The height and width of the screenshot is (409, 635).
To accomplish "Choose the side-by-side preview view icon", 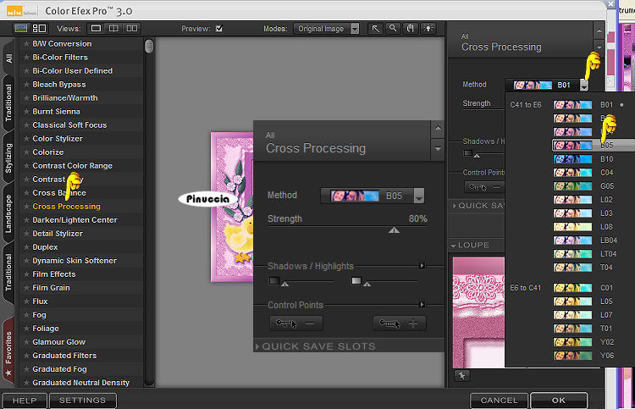I will click(131, 28).
